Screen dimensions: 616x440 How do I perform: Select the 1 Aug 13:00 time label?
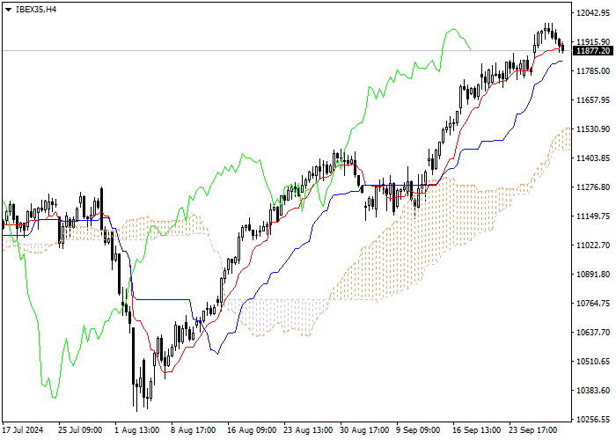click(x=137, y=430)
